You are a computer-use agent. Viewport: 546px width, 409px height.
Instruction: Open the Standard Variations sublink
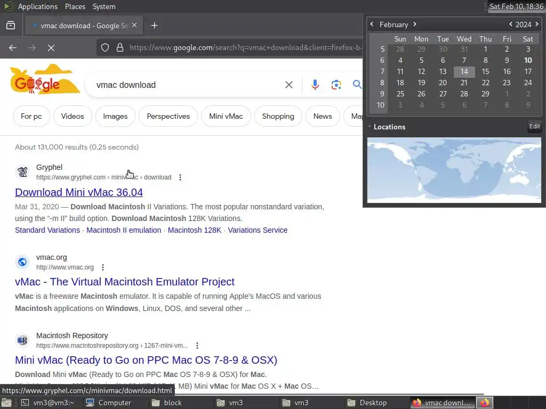click(47, 230)
